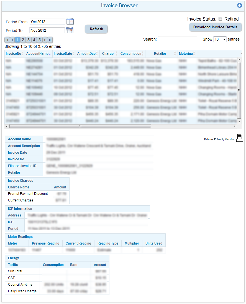Go to the next results page
This screenshot has height=304, width=246.
click(x=45, y=40)
